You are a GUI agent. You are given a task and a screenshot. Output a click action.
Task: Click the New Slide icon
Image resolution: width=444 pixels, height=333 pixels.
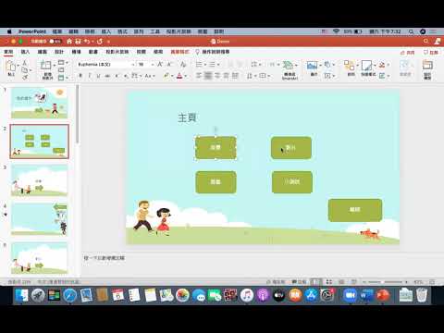(46, 65)
